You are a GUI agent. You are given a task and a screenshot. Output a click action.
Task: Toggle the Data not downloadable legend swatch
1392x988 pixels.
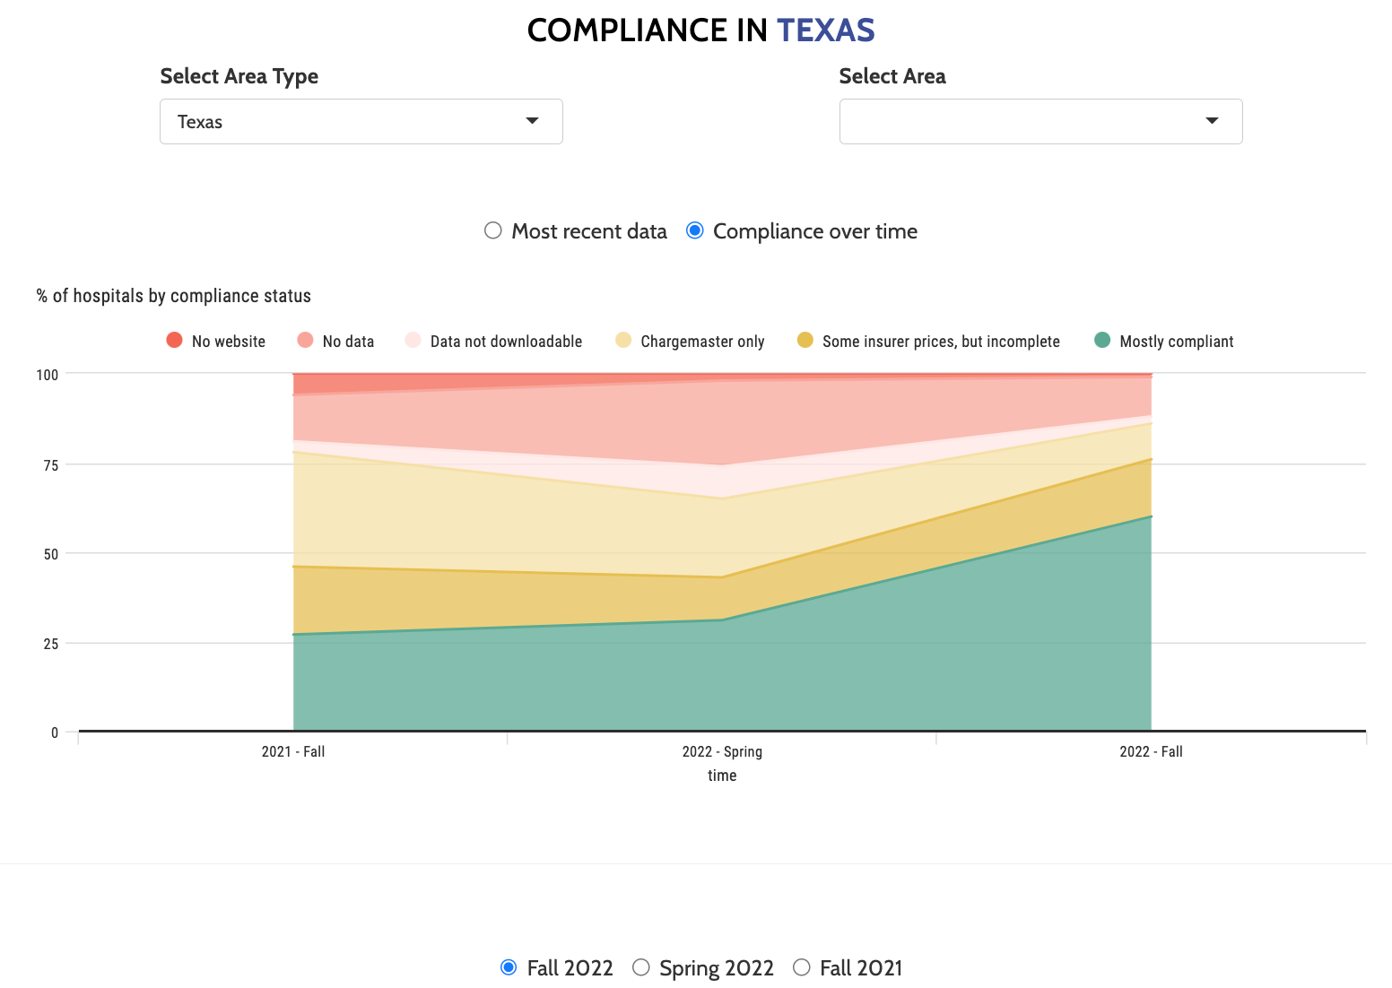413,340
